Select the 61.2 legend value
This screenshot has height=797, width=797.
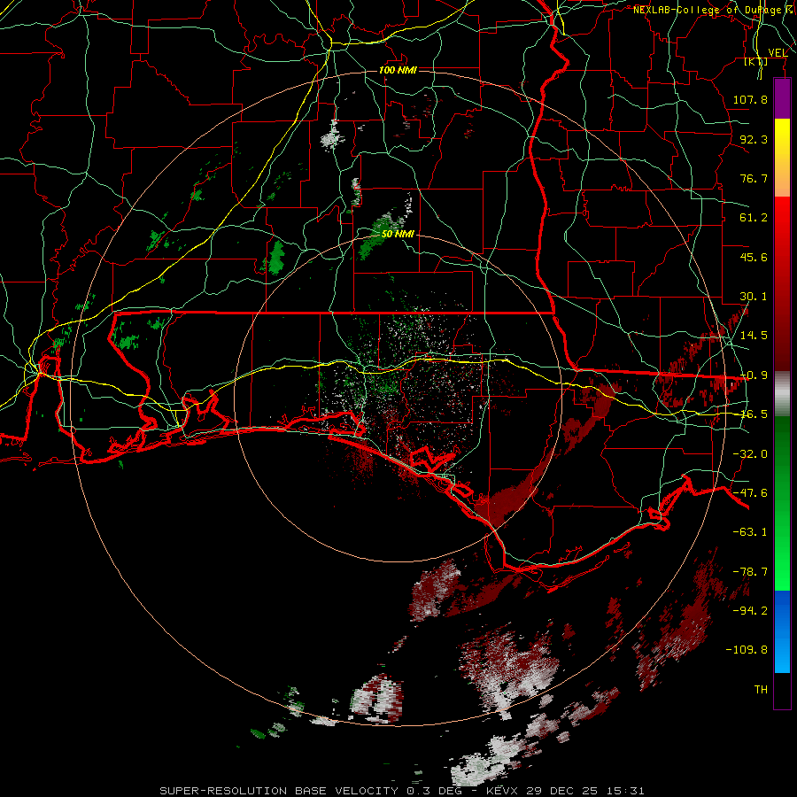coord(754,218)
